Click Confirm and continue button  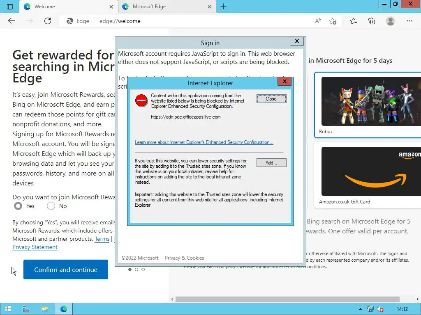[x=66, y=269]
